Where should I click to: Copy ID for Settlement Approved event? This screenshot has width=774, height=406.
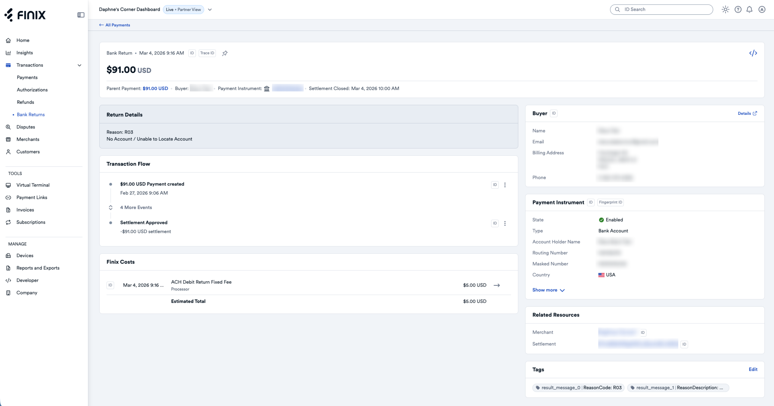[495, 223]
